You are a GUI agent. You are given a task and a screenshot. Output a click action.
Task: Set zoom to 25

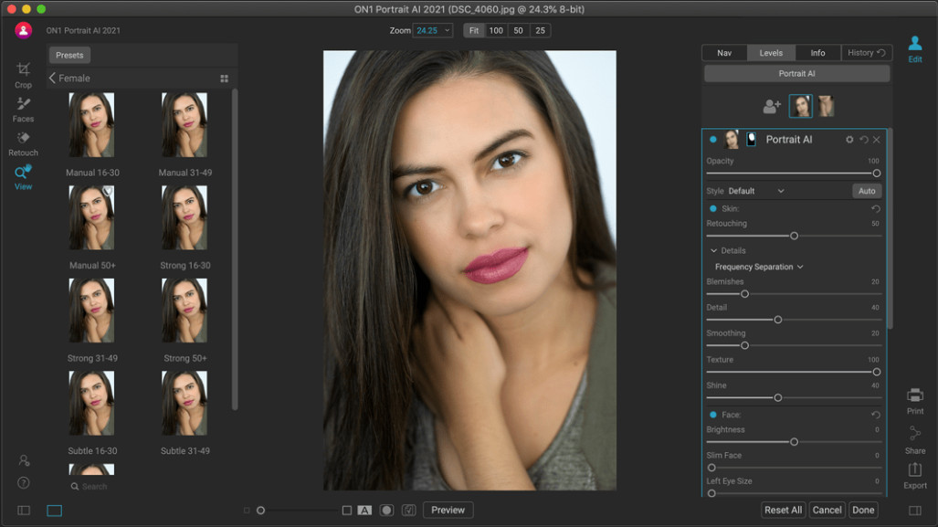coord(540,30)
